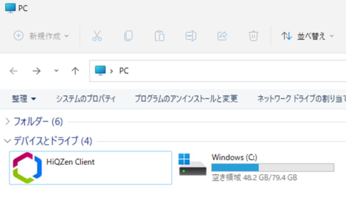The image size is (346, 214).
Task: Click the PC icon in title bar
Action: point(10,8)
